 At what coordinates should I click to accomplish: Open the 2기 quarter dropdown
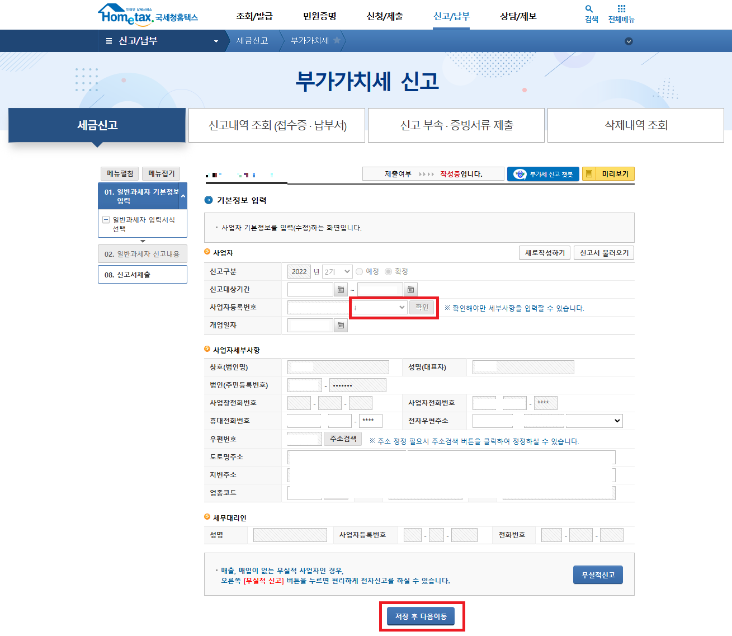337,271
